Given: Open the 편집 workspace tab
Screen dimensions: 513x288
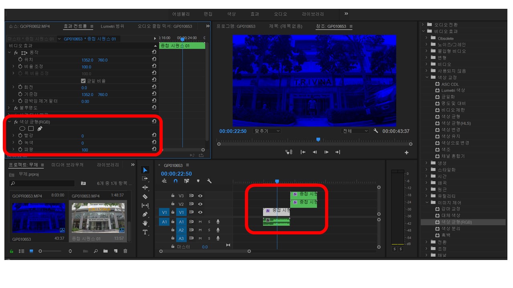Looking at the screenshot, I should pyautogui.click(x=208, y=14).
